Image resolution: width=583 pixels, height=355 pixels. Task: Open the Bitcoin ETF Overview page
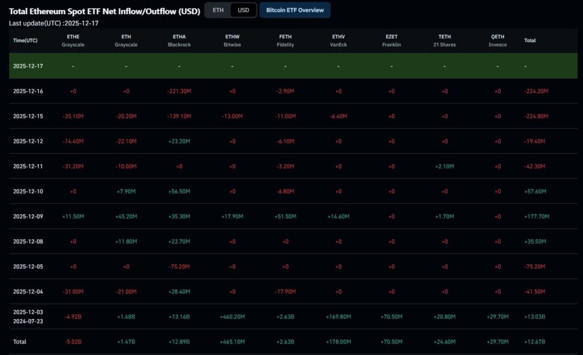tap(295, 10)
